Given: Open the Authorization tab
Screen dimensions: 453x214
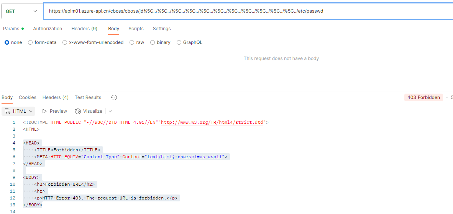Looking at the screenshot, I should [x=48, y=29].
